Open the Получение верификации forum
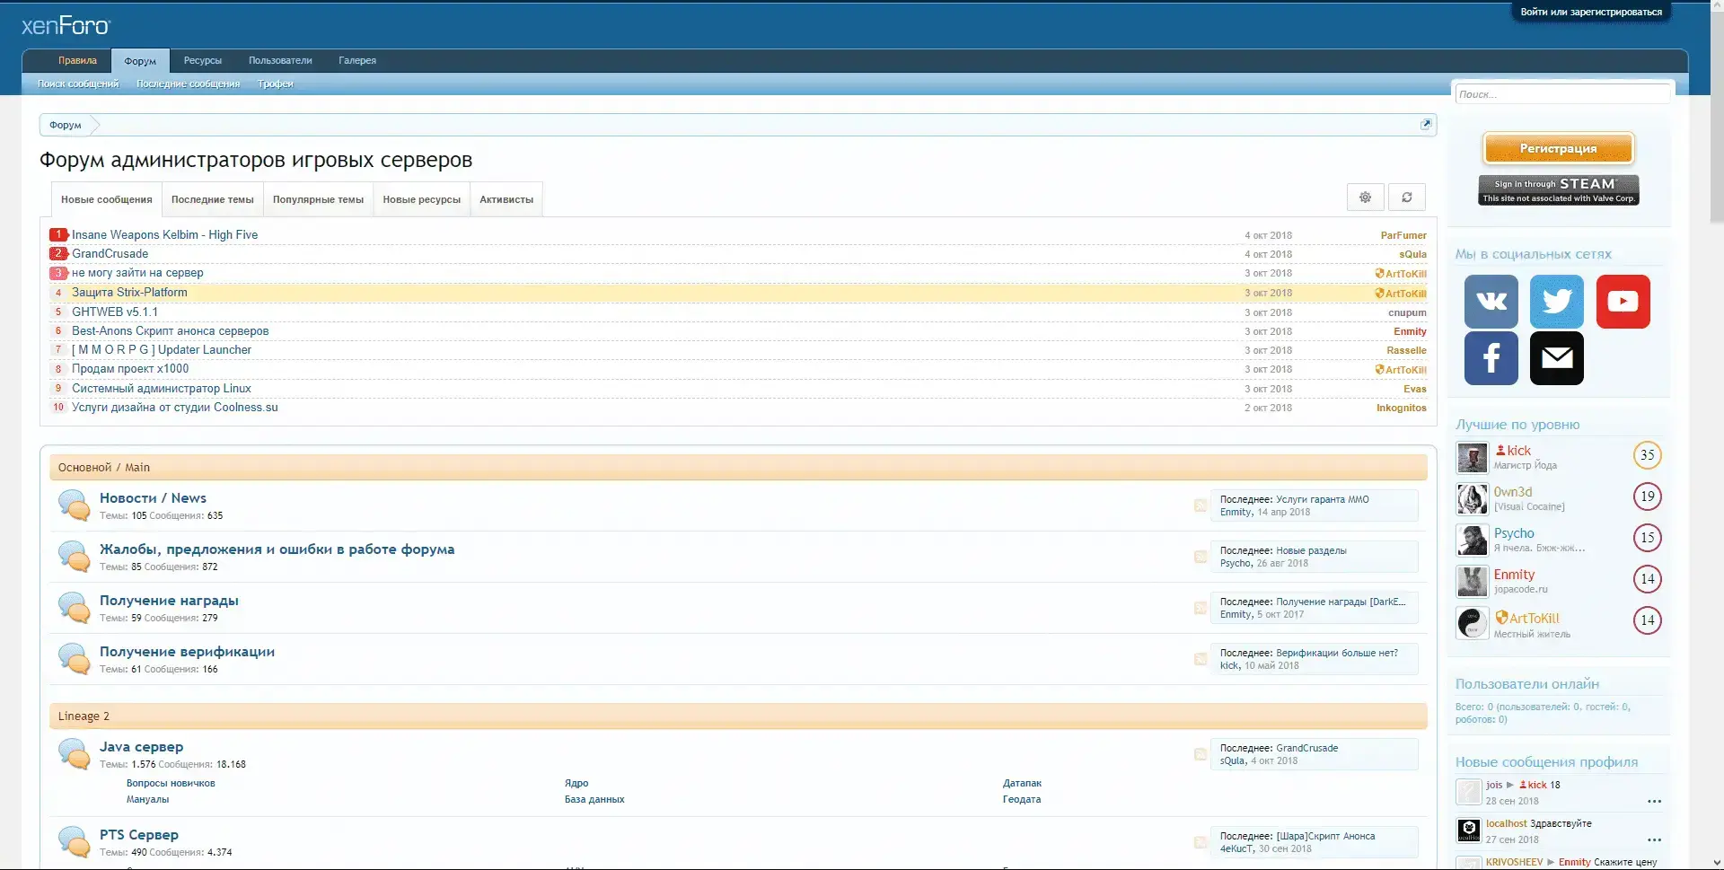1724x870 pixels. tap(187, 651)
